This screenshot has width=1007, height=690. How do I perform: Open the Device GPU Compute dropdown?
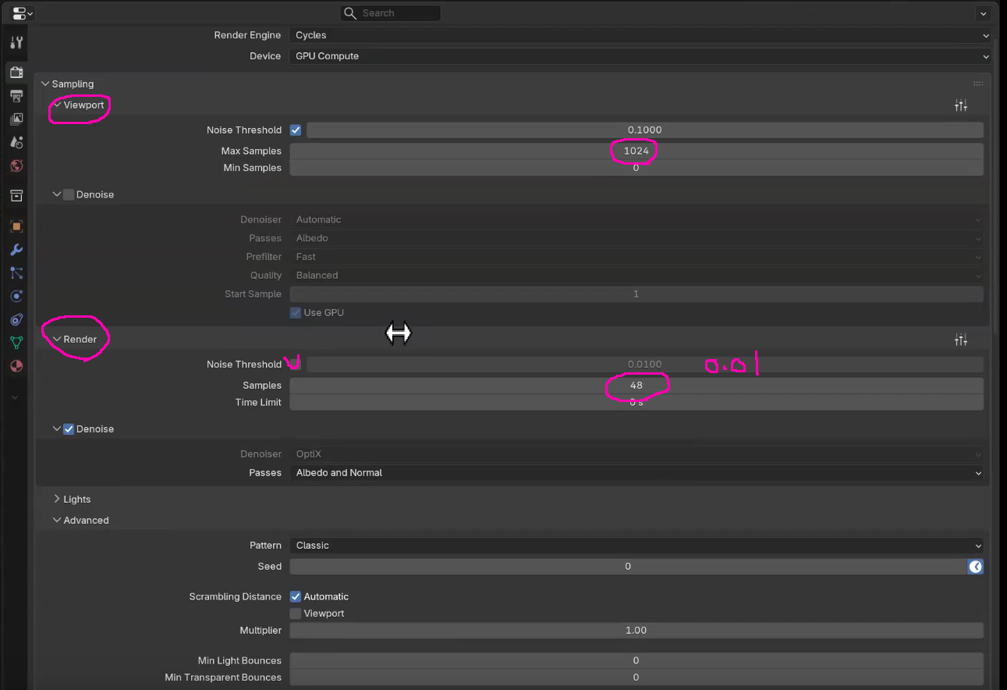point(640,56)
